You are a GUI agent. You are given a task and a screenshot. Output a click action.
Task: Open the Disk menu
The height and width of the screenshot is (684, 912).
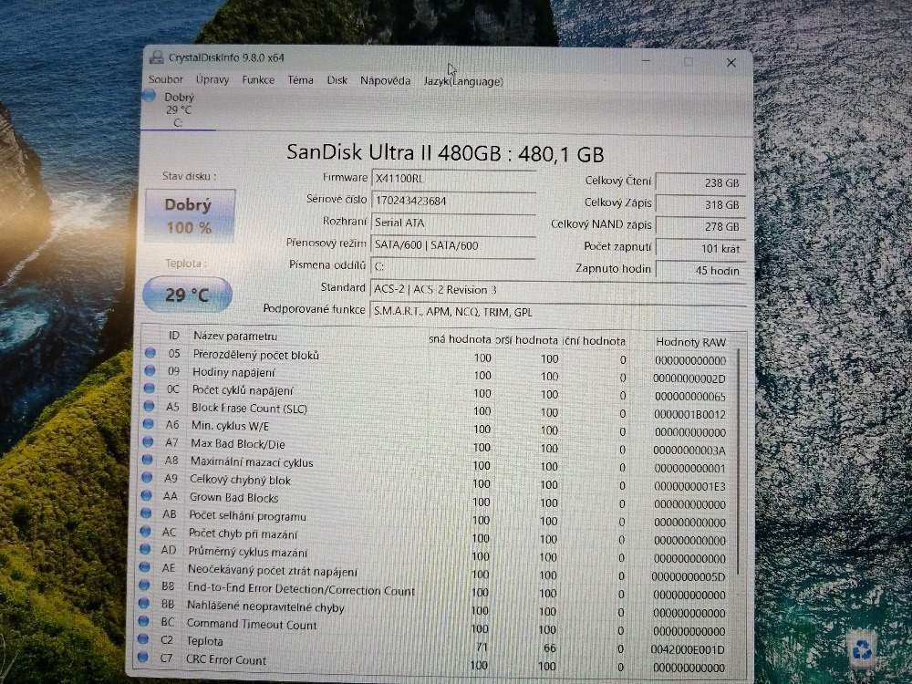point(337,80)
